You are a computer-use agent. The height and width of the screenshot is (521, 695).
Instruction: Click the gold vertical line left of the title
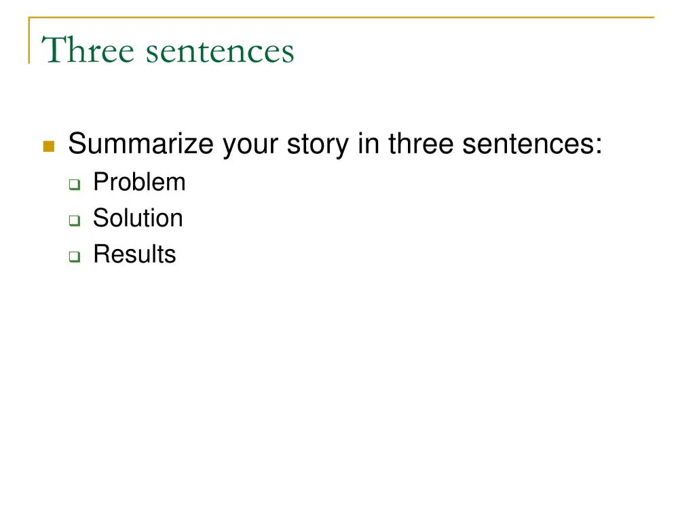[29, 40]
